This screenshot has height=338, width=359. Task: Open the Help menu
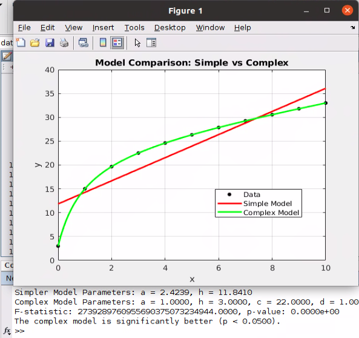pyautogui.click(x=243, y=27)
